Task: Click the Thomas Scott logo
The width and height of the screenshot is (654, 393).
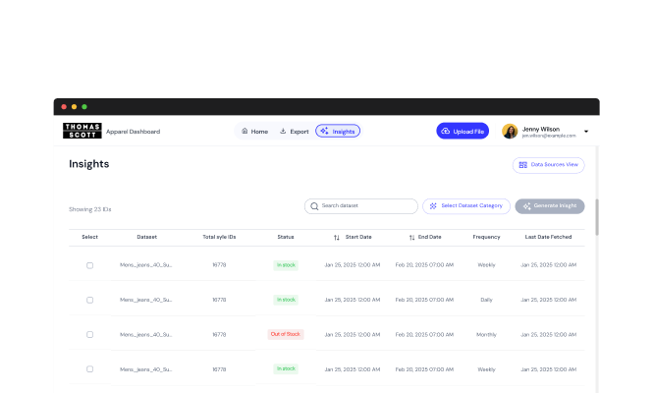Action: coord(82,131)
